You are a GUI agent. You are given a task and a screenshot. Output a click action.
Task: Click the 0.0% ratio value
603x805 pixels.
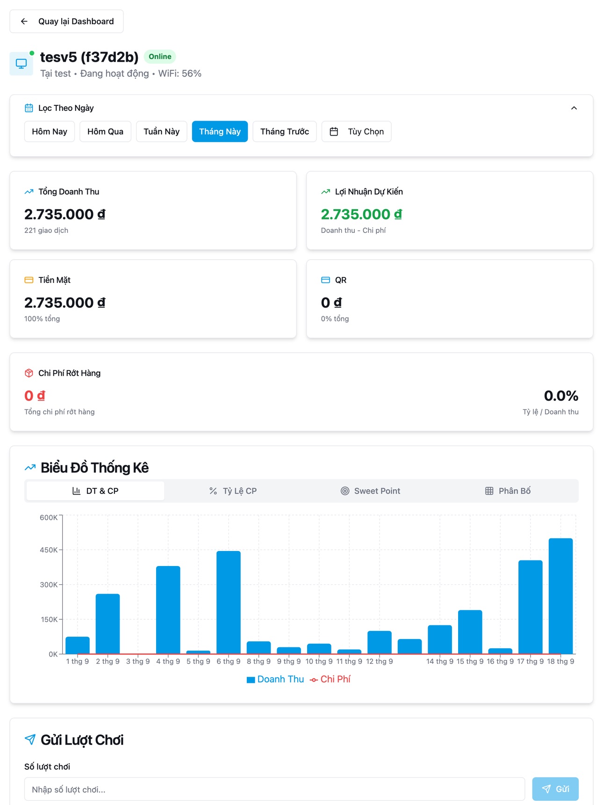tap(561, 396)
